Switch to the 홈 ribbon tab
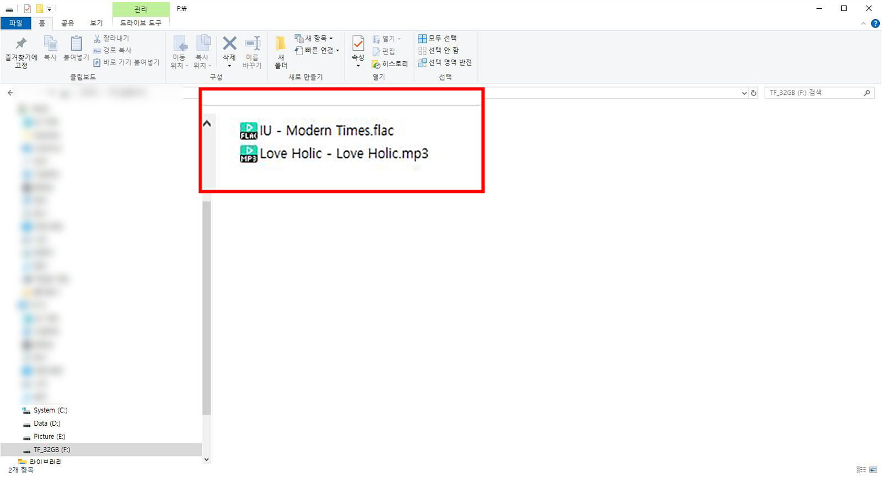 point(42,23)
